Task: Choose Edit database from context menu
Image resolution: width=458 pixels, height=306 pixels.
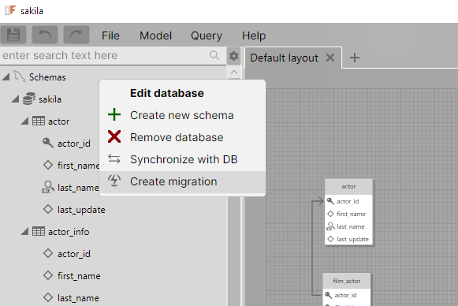Action: [182, 93]
